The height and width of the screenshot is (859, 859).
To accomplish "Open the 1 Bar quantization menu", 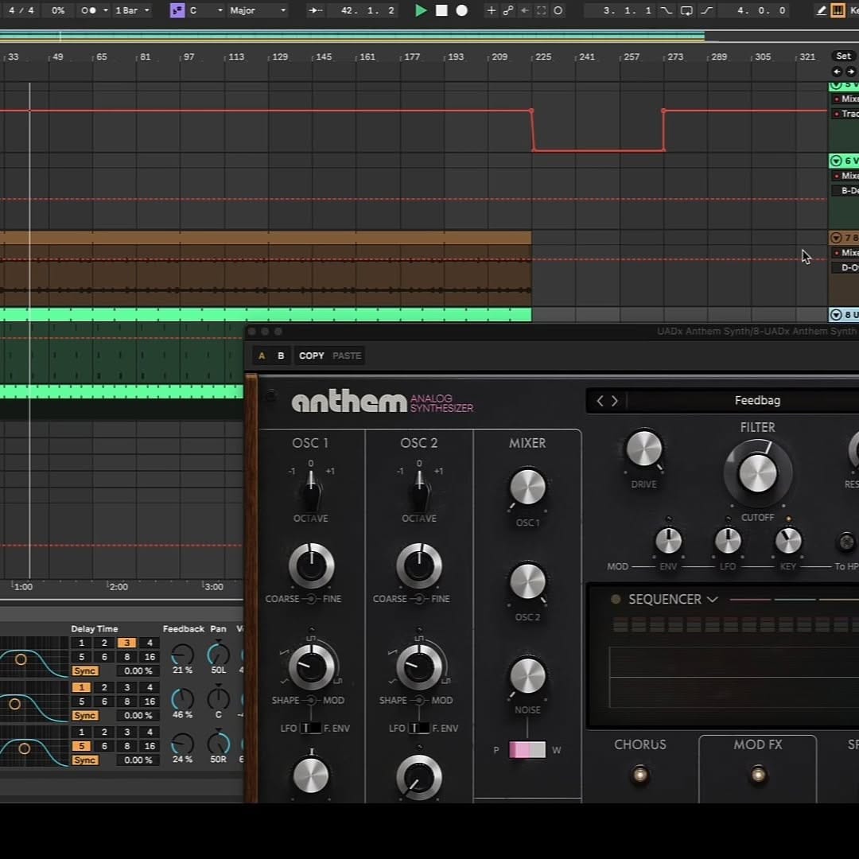I will point(132,10).
